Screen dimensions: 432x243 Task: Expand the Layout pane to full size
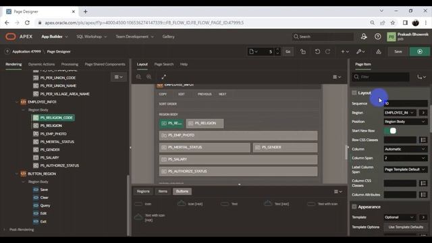[x=163, y=77]
